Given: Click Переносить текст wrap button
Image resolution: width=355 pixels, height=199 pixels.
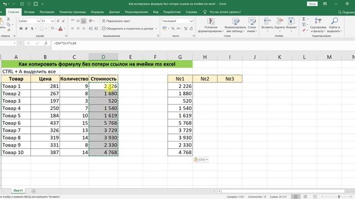Looking at the screenshot, I should [116, 21].
